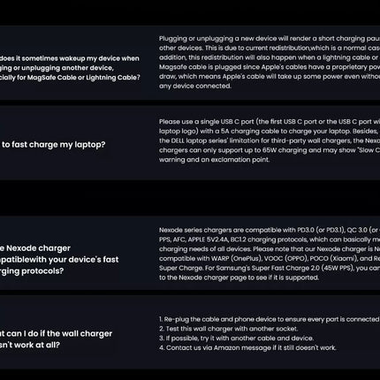Click 'Contact us via Amazon message' step

click(247, 348)
